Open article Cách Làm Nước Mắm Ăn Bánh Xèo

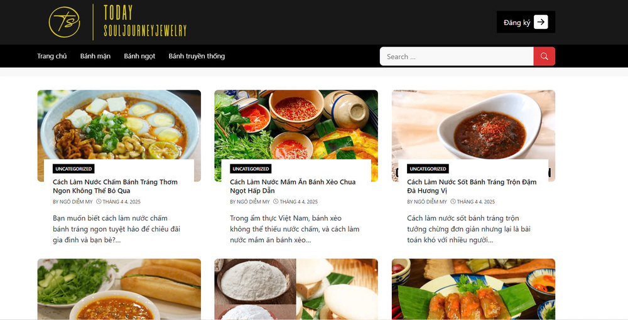pos(293,186)
